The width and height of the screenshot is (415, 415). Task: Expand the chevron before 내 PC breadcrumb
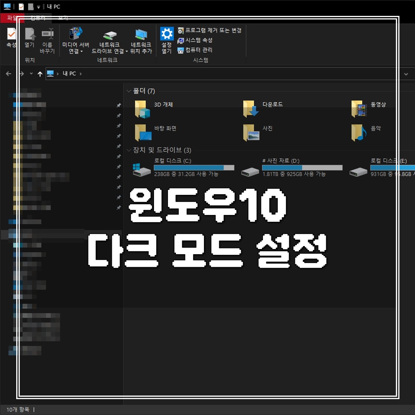coord(58,74)
